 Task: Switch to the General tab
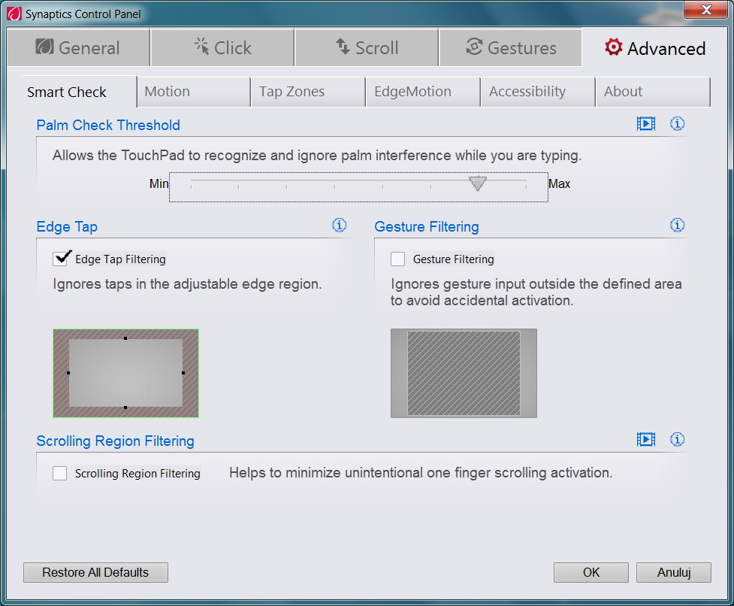coord(78,47)
